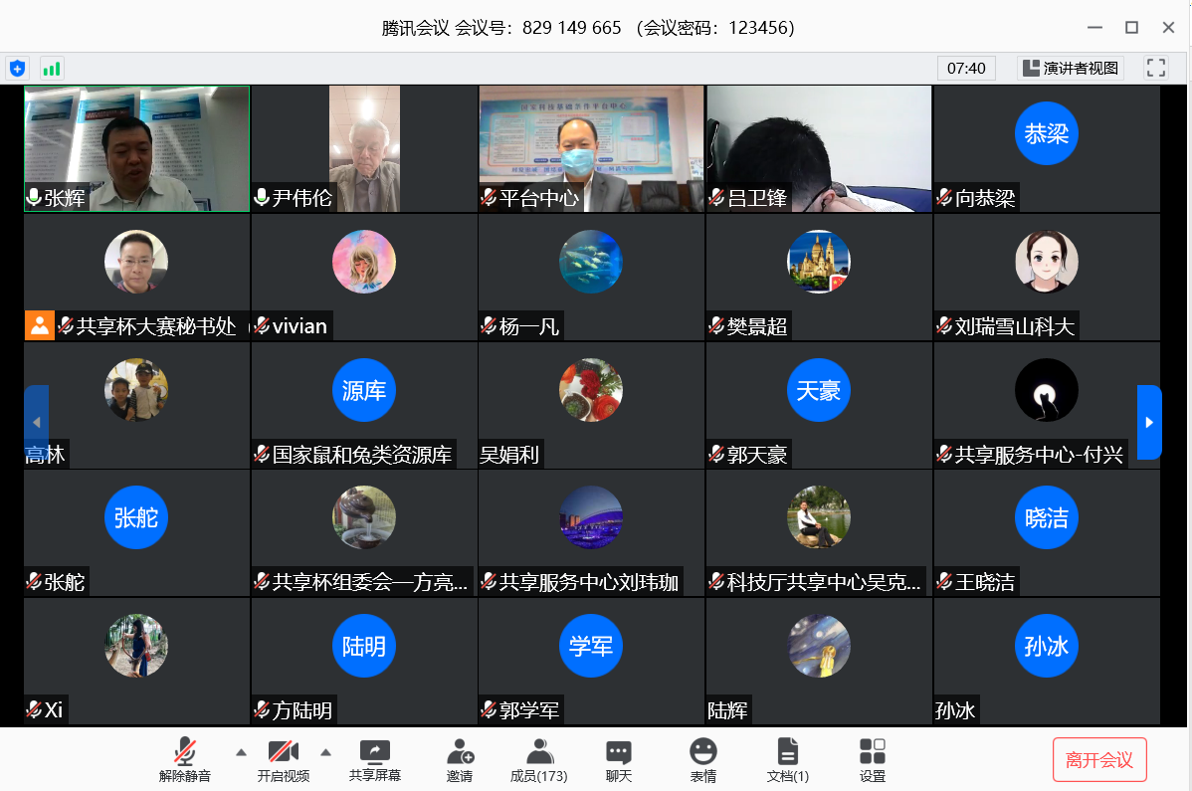Open the 表情 emoji reactions
The height and width of the screenshot is (791, 1192).
pyautogui.click(x=702, y=760)
